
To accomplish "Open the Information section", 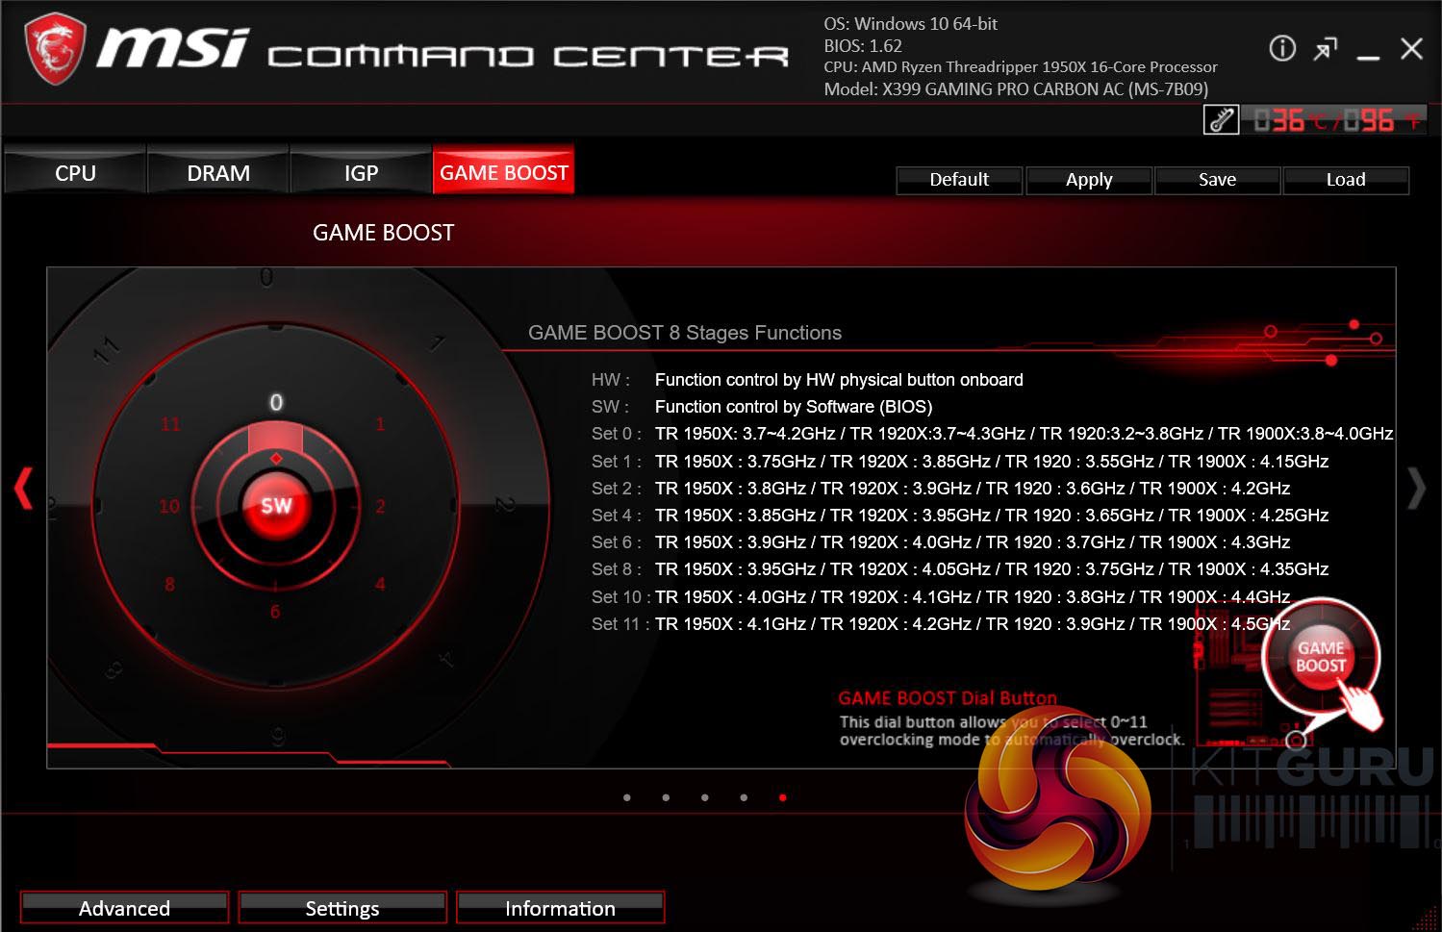I will [x=560, y=908].
